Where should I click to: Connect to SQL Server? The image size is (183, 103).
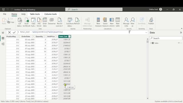coord(39,22)
